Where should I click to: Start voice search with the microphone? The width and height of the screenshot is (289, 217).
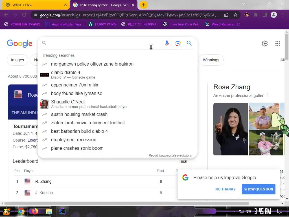(167, 43)
